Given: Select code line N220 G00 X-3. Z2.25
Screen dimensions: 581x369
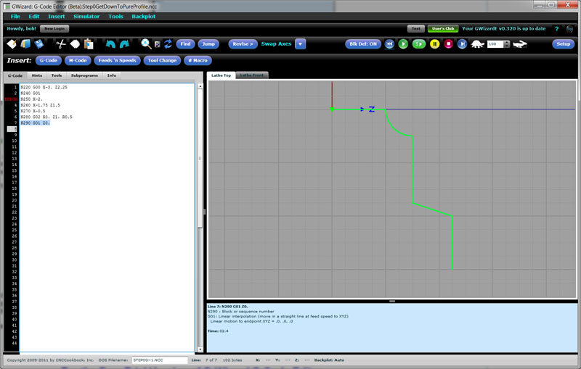Looking at the screenshot, I should click(44, 87).
